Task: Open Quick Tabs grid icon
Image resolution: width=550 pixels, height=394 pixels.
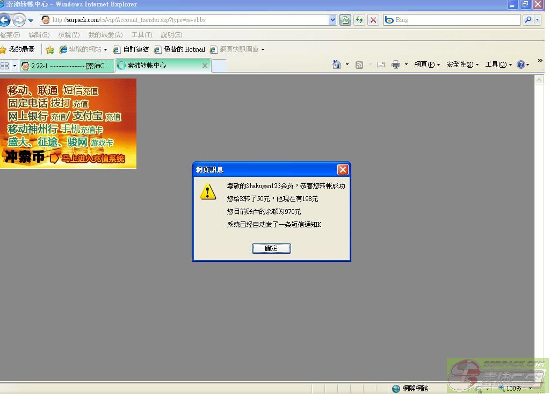Action: click(x=5, y=66)
